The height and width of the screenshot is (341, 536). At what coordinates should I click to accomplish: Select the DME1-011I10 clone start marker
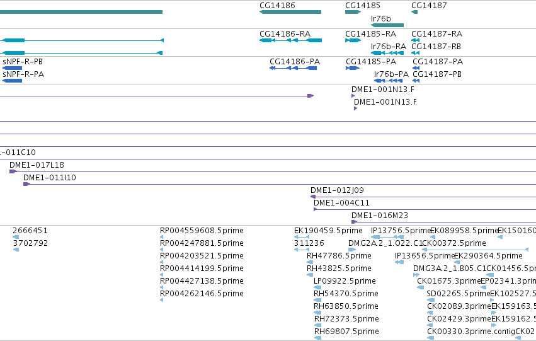[26, 184]
